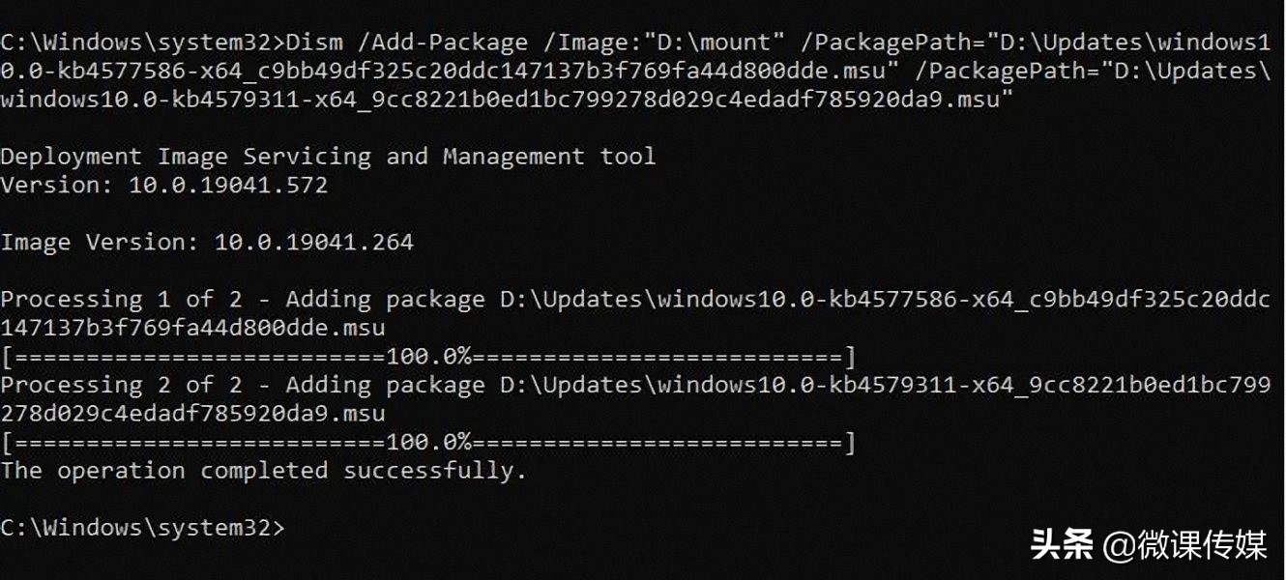
Task: Click the Image Version: 10.0.19041.264 line
Action: click(207, 242)
